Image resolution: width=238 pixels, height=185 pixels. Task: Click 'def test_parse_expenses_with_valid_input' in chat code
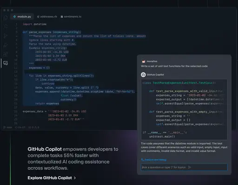point(185,91)
